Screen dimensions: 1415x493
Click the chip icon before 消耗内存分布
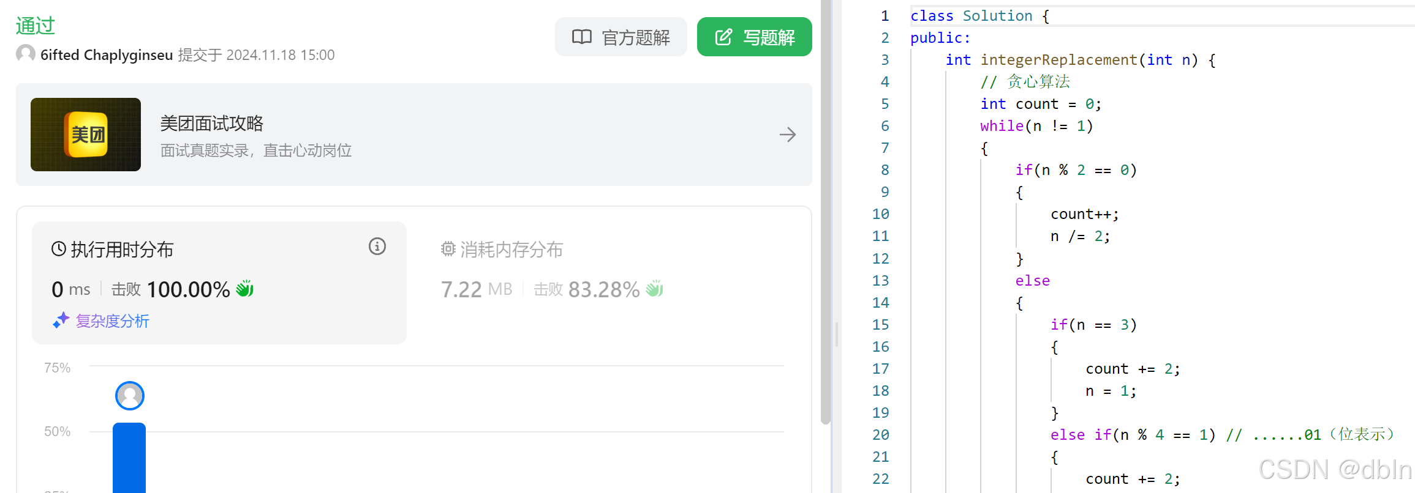(448, 249)
